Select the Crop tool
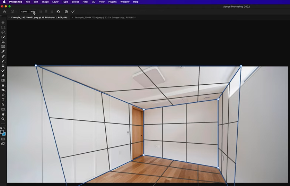The height and width of the screenshot is (186, 290). [x=3, y=42]
